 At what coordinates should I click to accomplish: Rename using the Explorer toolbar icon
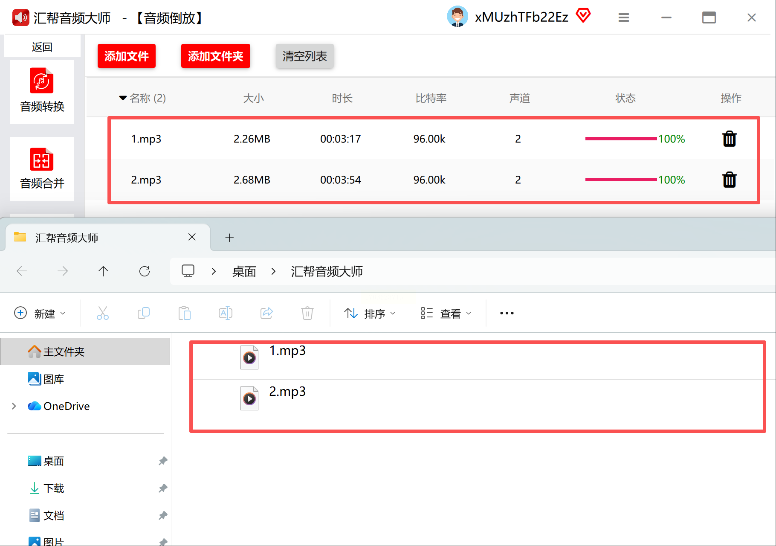point(226,313)
